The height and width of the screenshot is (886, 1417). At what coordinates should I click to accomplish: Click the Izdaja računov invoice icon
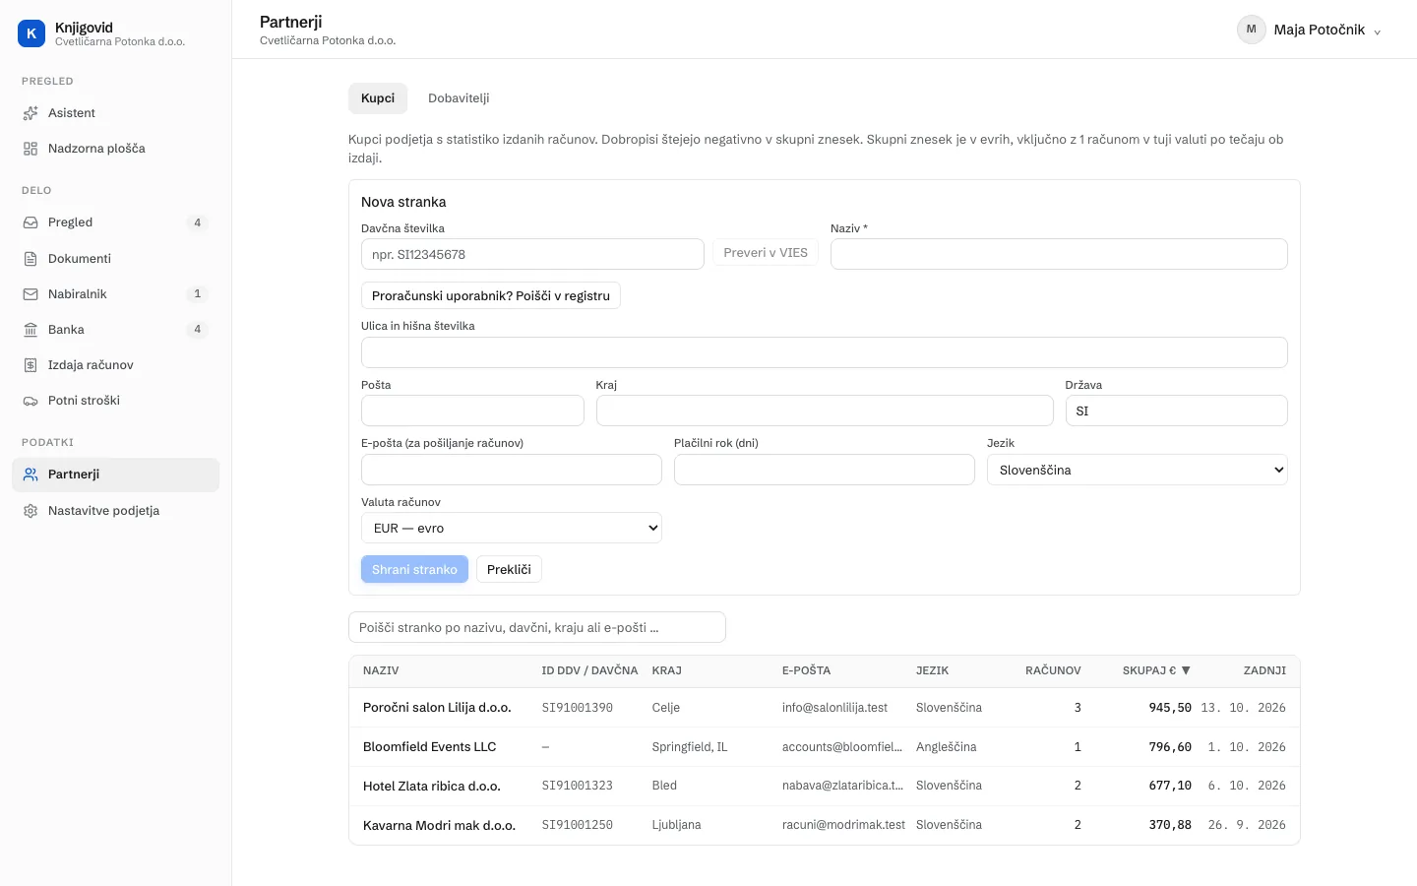(31, 365)
